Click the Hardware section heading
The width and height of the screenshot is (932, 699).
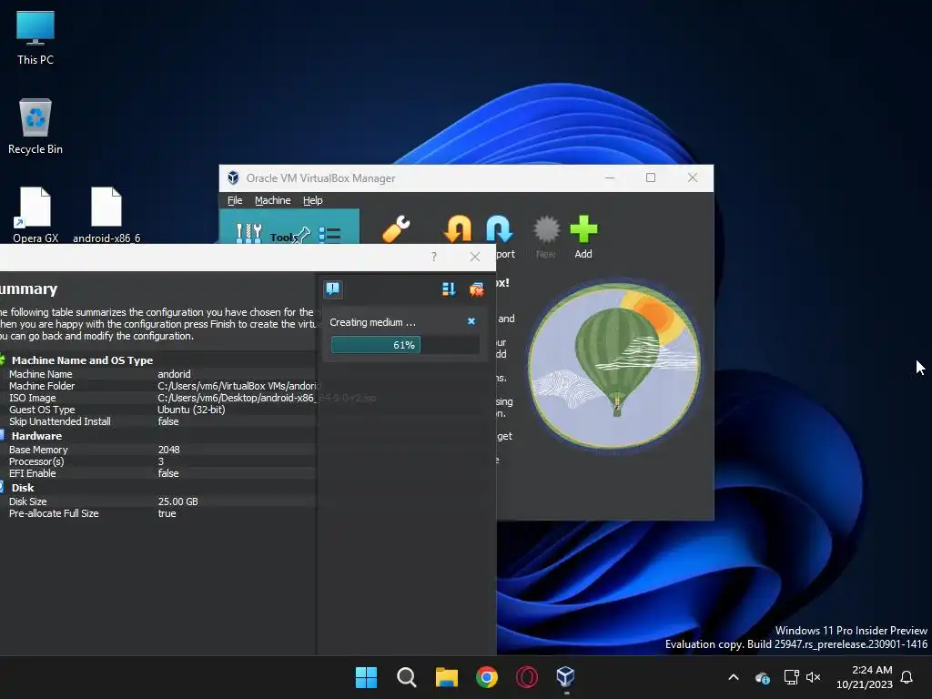(x=36, y=436)
